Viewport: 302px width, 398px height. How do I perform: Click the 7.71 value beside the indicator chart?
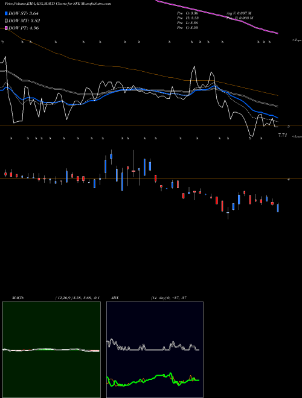pos(283,135)
